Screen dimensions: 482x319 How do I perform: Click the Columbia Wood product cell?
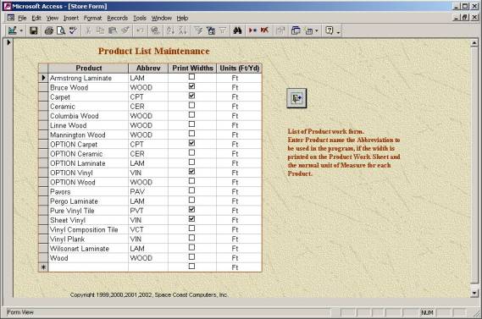pyautogui.click(x=88, y=116)
